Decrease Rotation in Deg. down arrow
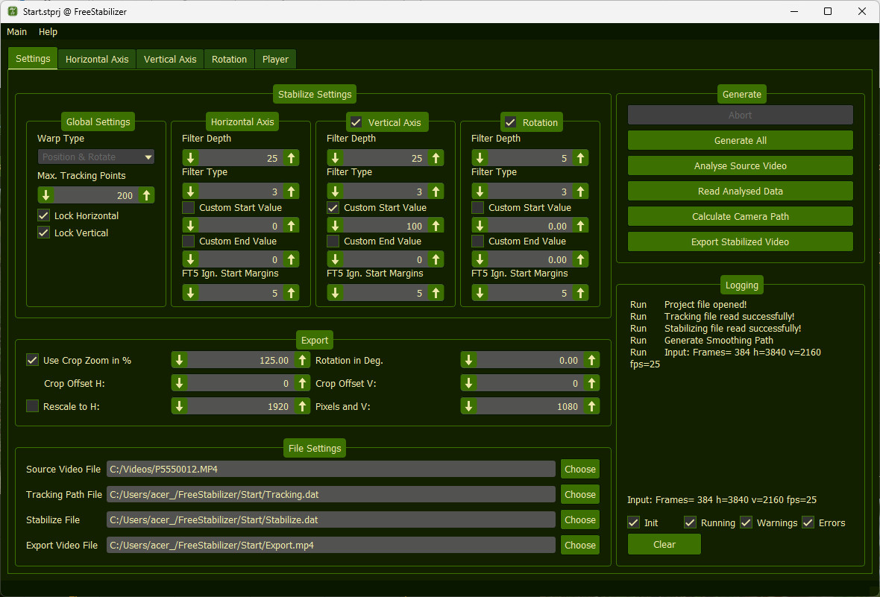The width and height of the screenshot is (880, 597). pyautogui.click(x=468, y=360)
